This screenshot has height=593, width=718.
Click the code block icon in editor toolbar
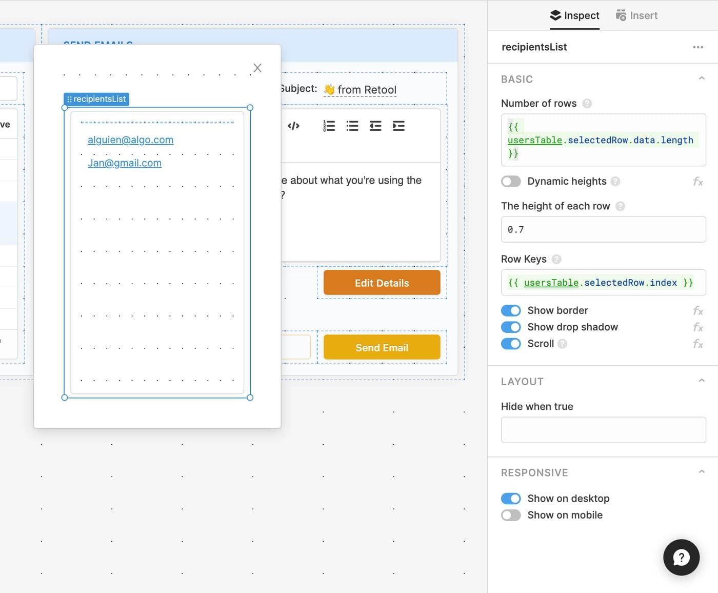click(x=293, y=126)
